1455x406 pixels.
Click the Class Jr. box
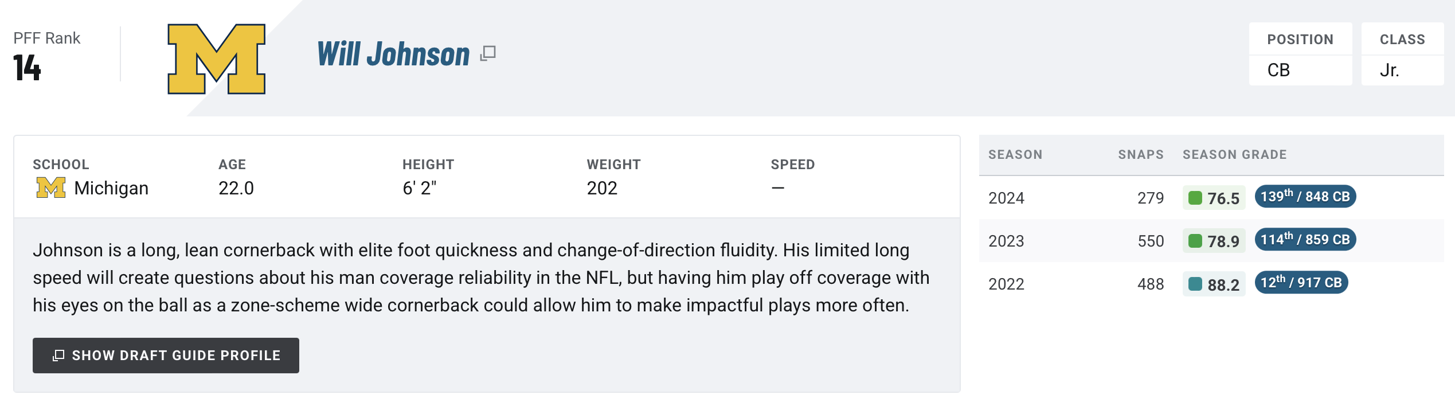click(1402, 54)
